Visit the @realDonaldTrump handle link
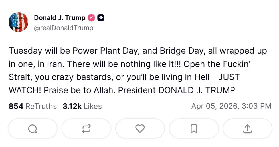Viewport: 279px width, 147px height. [x=64, y=28]
